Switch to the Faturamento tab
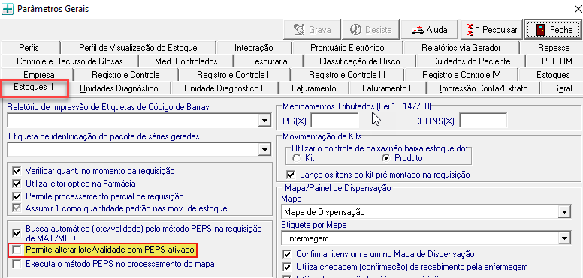Screen dimensions: 583x278 click(313, 88)
